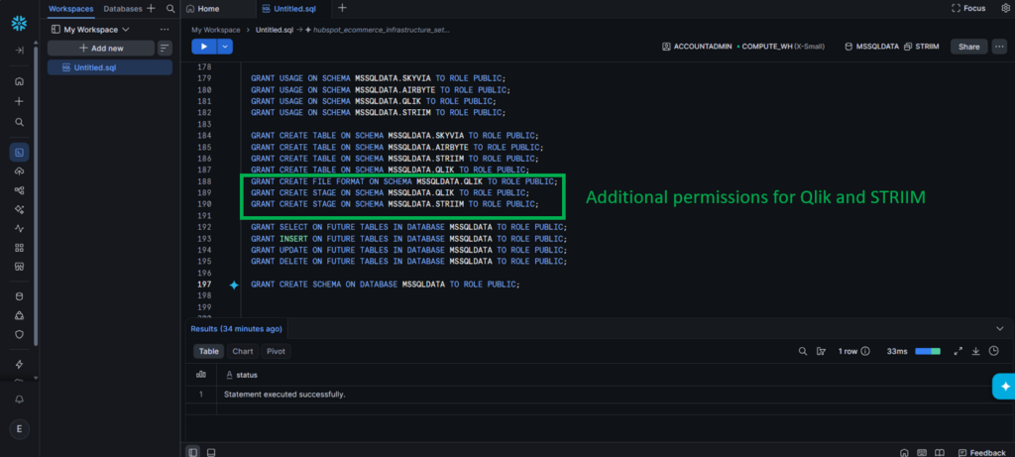Download results with the download icon
This screenshot has width=1015, height=457.
point(976,351)
